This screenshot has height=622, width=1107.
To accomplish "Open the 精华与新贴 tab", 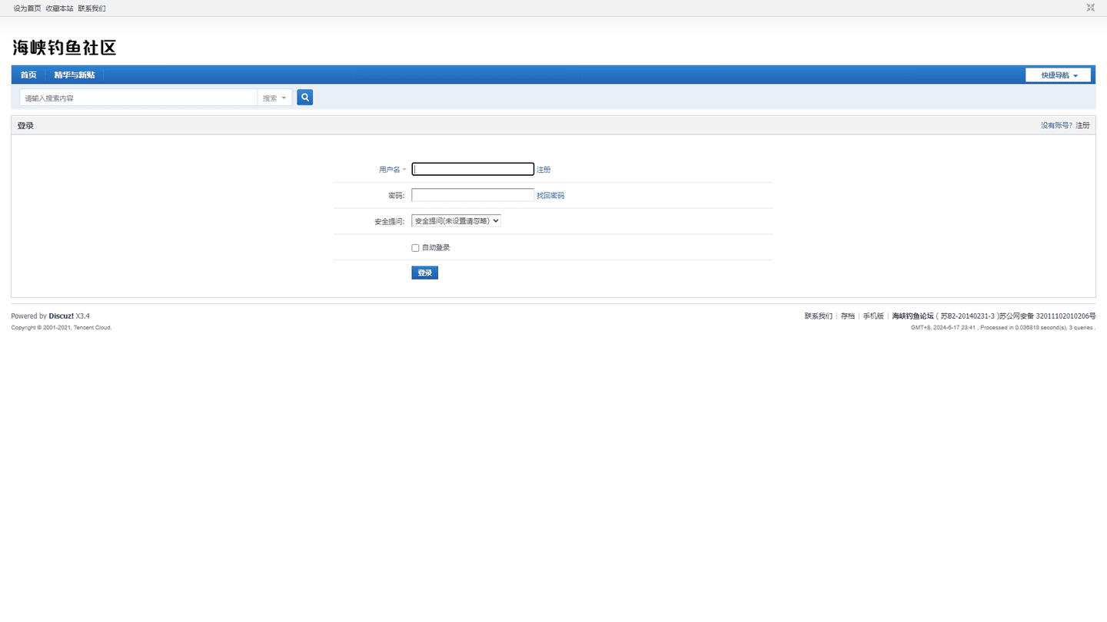I will pyautogui.click(x=75, y=75).
